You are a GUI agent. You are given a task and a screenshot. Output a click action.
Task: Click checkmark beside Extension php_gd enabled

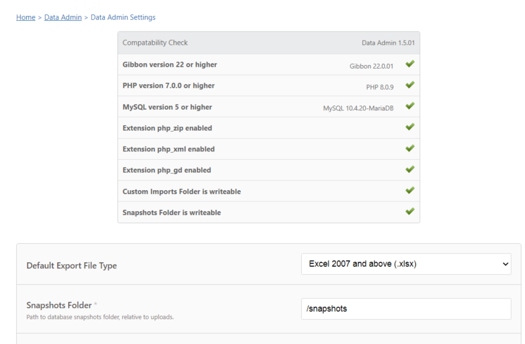coord(410,169)
